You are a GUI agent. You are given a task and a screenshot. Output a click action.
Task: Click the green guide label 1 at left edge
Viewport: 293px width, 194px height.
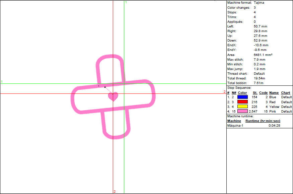pyautogui.click(x=2, y=82)
